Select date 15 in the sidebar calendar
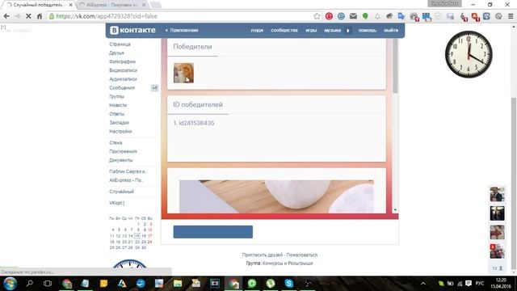Viewport: 517px width, 291px height. [137, 236]
